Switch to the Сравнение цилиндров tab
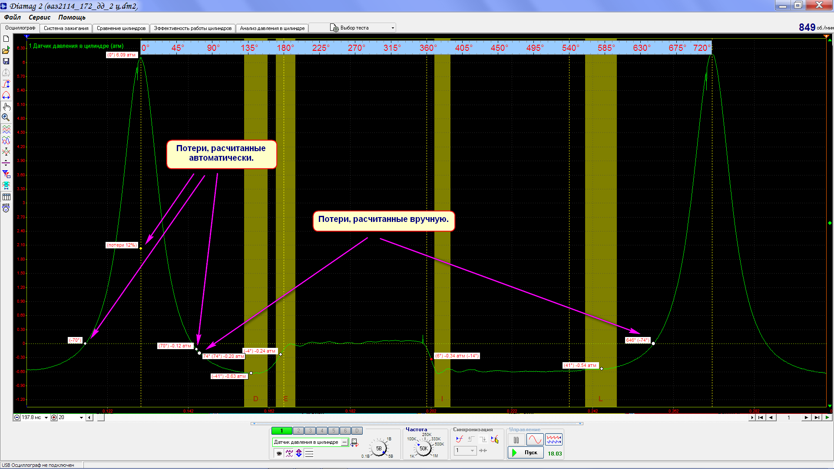The height and width of the screenshot is (469, 834). (x=121, y=28)
